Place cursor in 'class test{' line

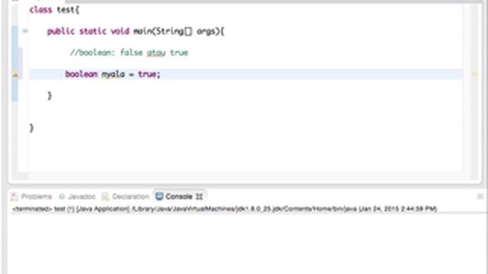point(54,10)
